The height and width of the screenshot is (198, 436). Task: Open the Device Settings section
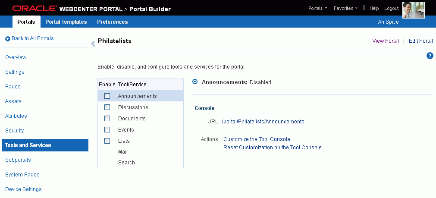point(23,189)
